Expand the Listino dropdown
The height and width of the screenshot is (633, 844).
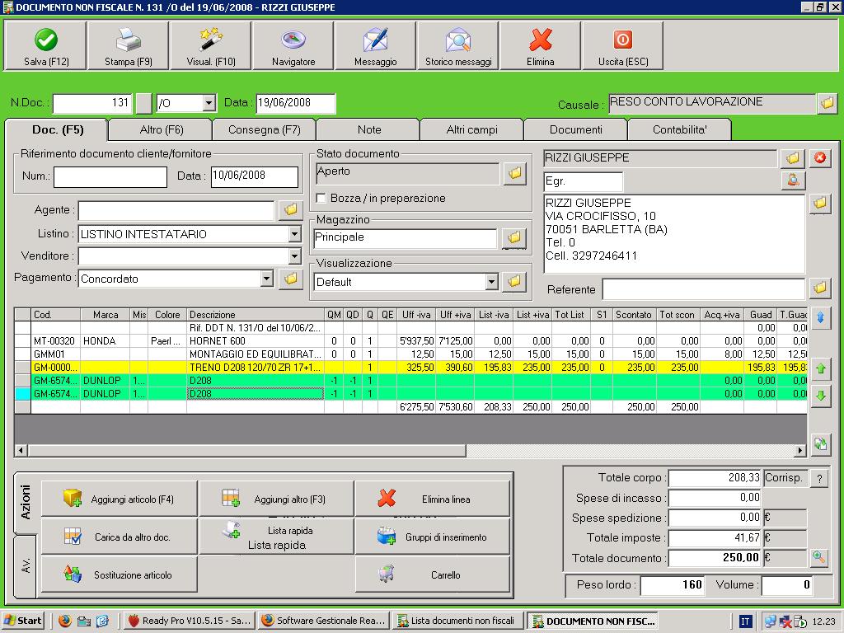pos(294,235)
